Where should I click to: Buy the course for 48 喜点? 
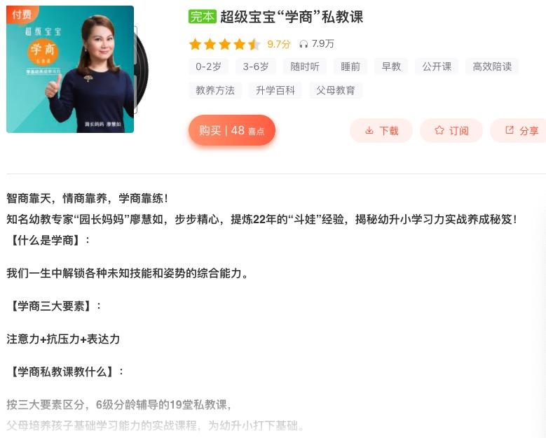[x=232, y=131]
